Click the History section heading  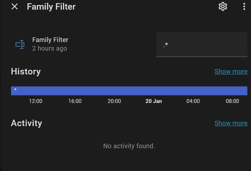[x=26, y=72]
